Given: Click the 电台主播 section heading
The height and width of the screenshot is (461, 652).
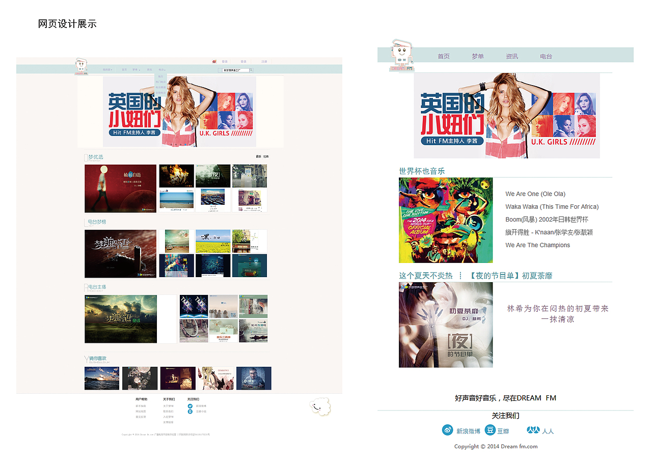Looking at the screenshot, I should click(97, 287).
